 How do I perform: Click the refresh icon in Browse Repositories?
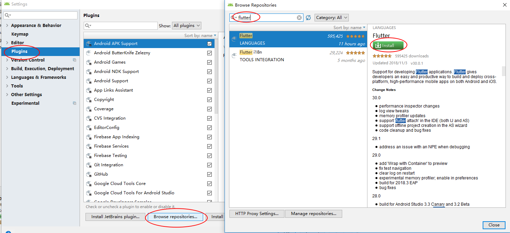coord(308,18)
